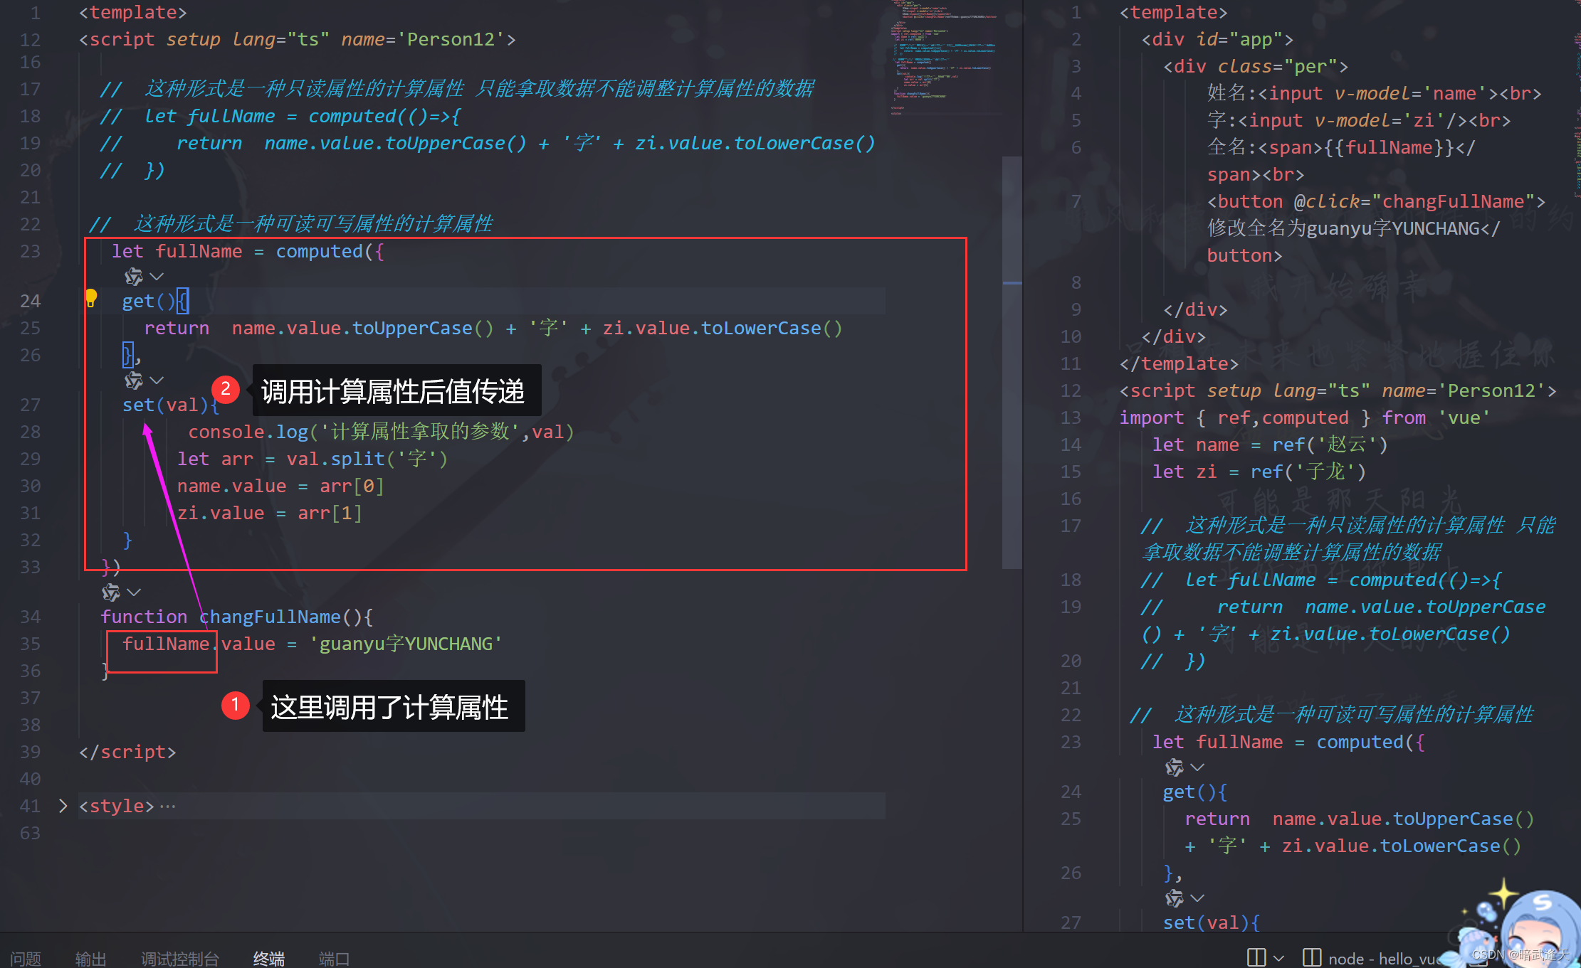Click 'console' on line 28 of left editor
The height and width of the screenshot is (968, 1581).
[226, 432]
